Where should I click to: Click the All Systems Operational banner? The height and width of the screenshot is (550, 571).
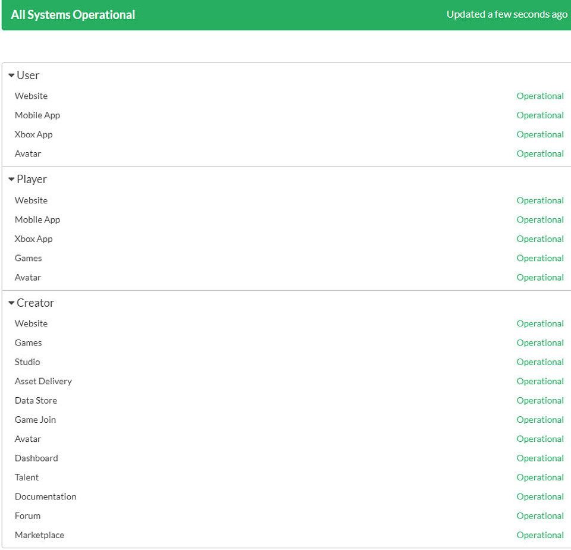73,15
